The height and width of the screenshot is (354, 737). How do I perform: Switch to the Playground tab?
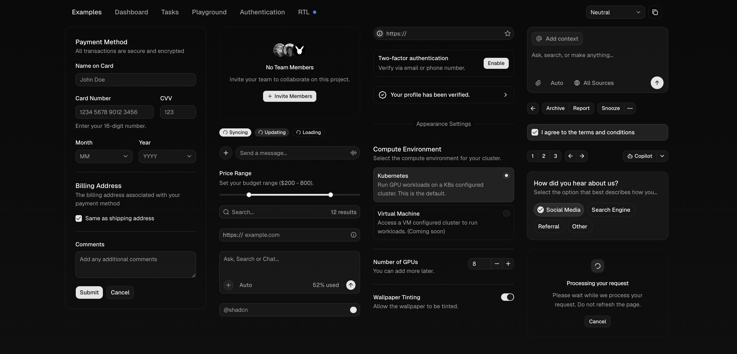click(x=209, y=12)
